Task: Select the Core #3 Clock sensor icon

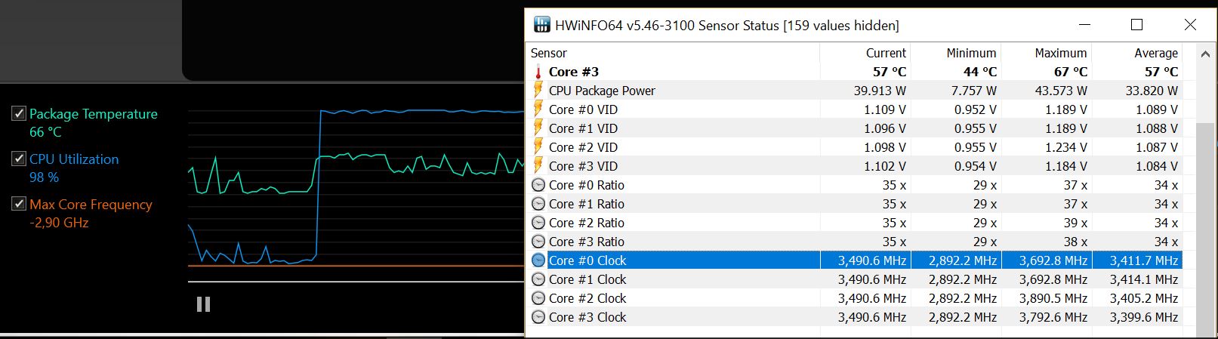Action: click(538, 317)
